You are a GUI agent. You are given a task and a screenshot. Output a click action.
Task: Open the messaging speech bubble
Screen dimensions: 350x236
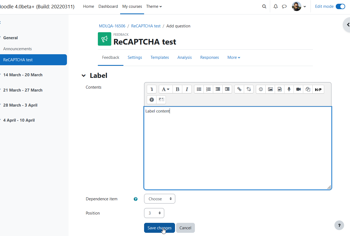(284, 6)
